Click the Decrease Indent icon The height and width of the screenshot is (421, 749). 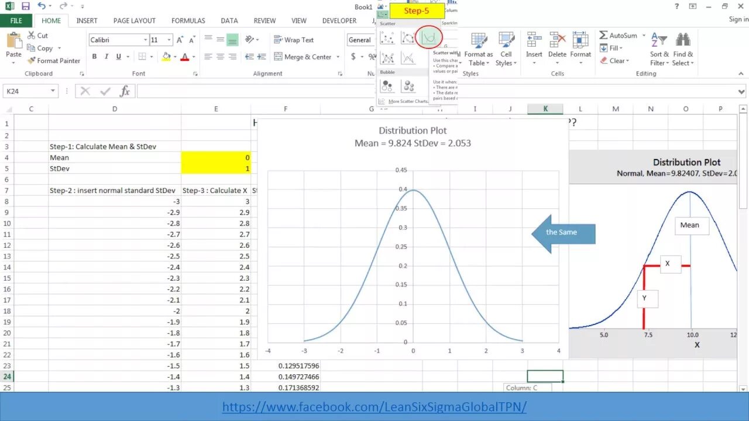click(x=249, y=57)
